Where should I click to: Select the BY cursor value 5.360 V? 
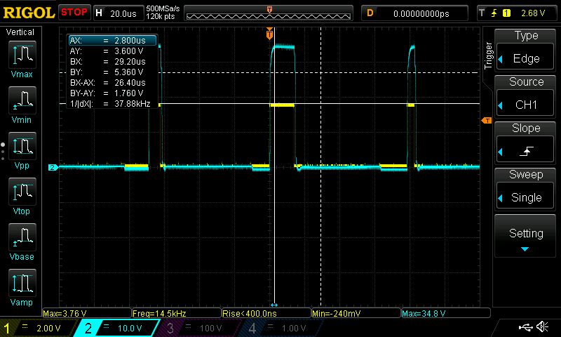(x=107, y=72)
